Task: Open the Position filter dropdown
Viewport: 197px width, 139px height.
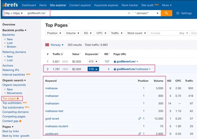Action: tap(54, 33)
